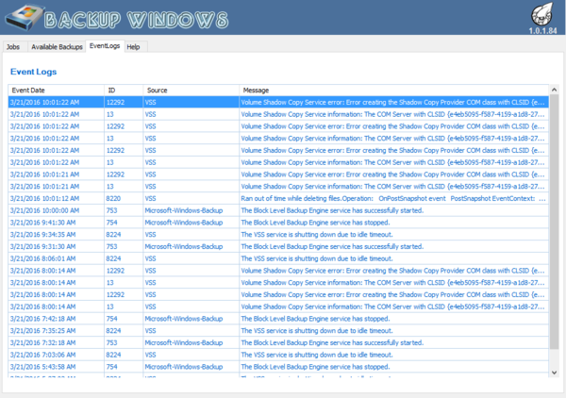
Task: Select the 10:00:00 AM event 753 row
Action: (278, 210)
